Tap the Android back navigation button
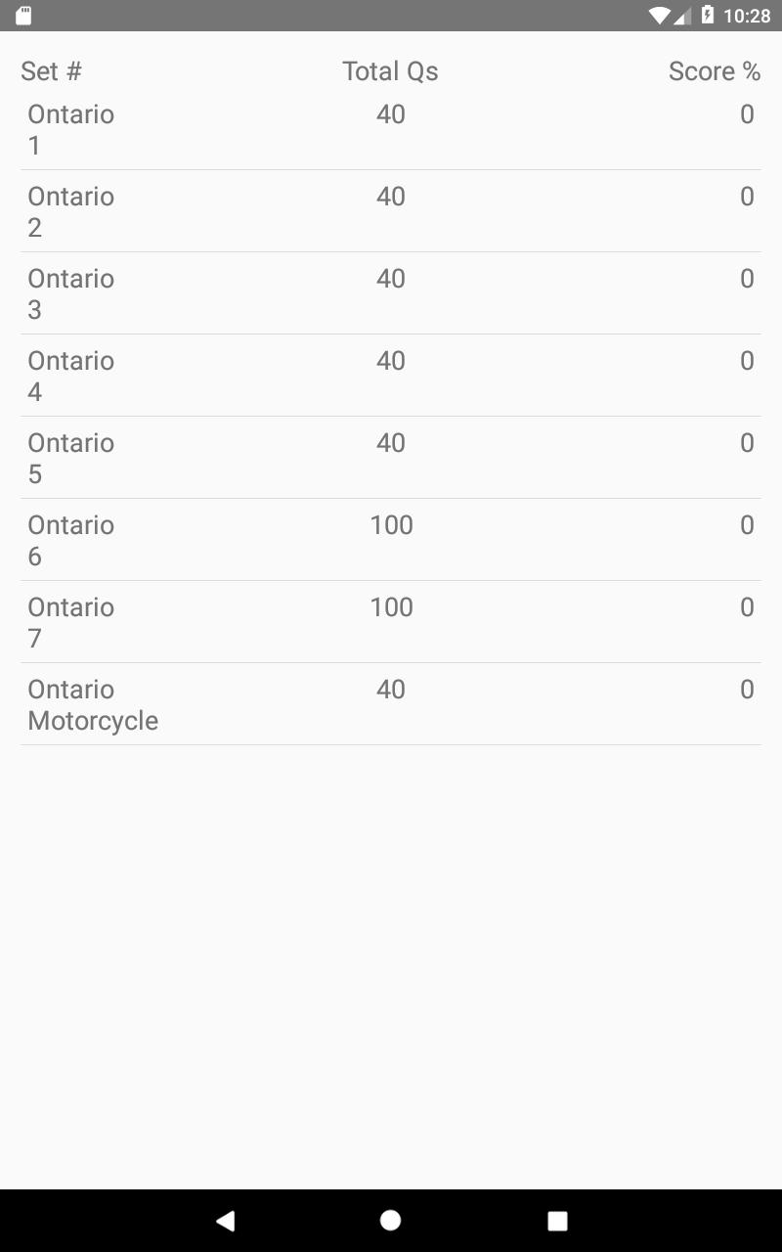 tap(226, 1220)
